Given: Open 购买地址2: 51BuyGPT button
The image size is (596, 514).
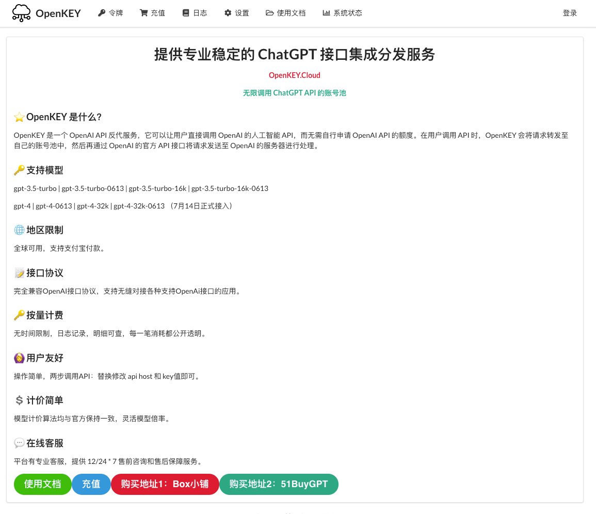Looking at the screenshot, I should [279, 484].
